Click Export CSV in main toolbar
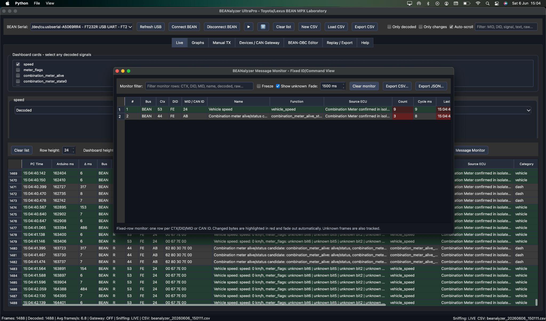 pos(364,27)
